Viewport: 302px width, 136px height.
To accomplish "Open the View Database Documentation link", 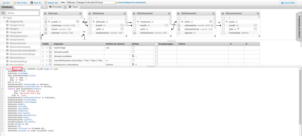I will coord(132,2).
